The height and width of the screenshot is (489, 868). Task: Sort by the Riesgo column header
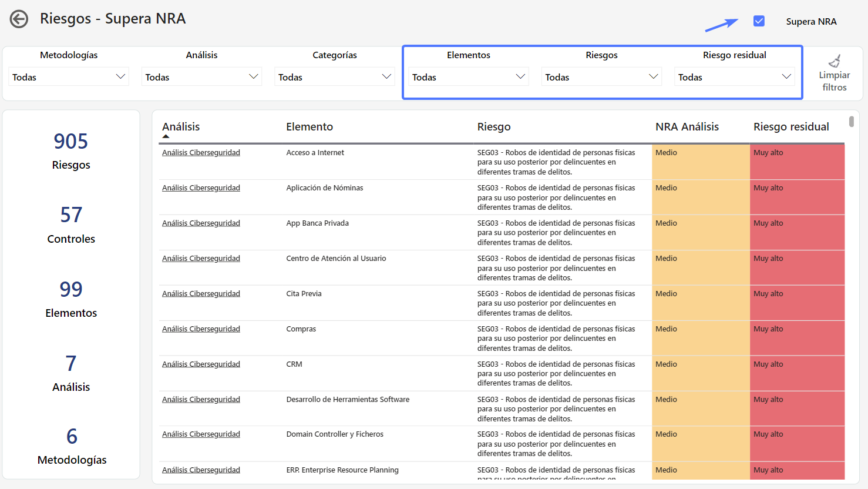click(x=494, y=127)
